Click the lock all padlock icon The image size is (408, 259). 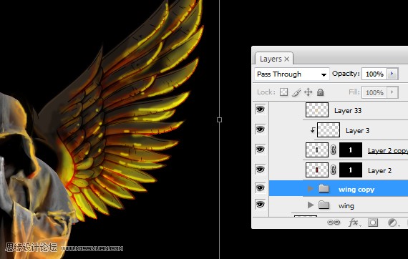(320, 92)
